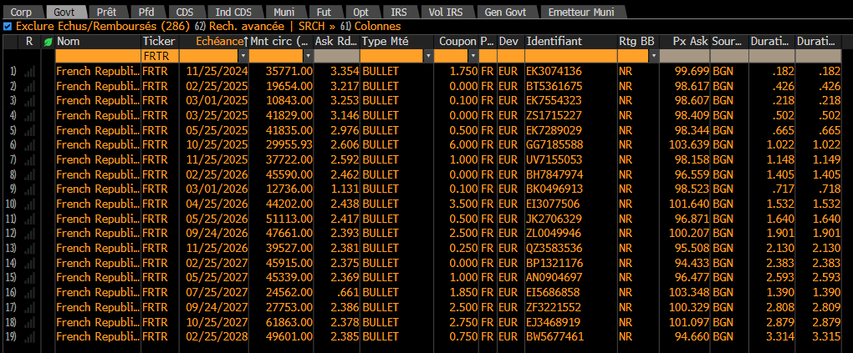Open the Echéance filter dropdown arrow
Image resolution: width=853 pixels, height=353 pixels.
tap(242, 56)
